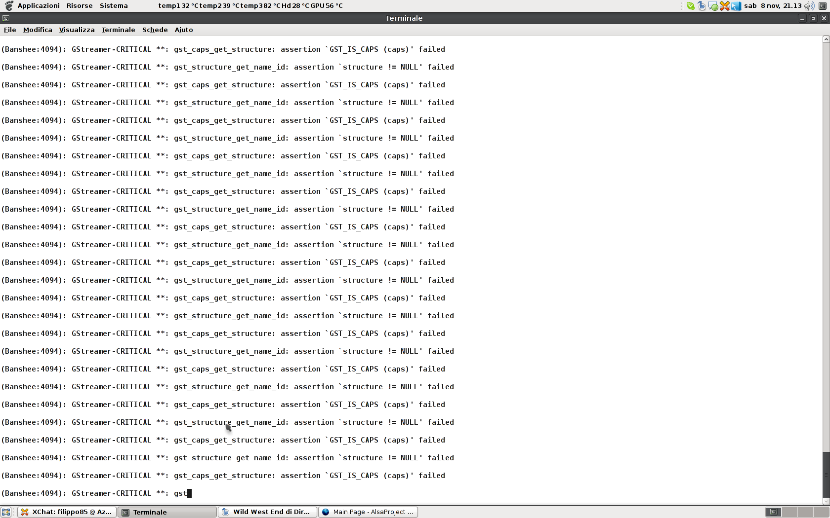Expand the Sistema panel menu
This screenshot has height=518, width=830.
tap(114, 6)
